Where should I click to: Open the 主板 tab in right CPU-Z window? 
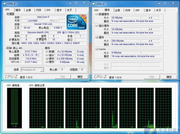point(118,10)
